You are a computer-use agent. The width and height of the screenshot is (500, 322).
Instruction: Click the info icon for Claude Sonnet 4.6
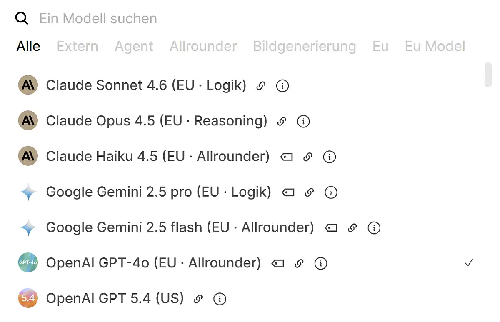click(282, 86)
